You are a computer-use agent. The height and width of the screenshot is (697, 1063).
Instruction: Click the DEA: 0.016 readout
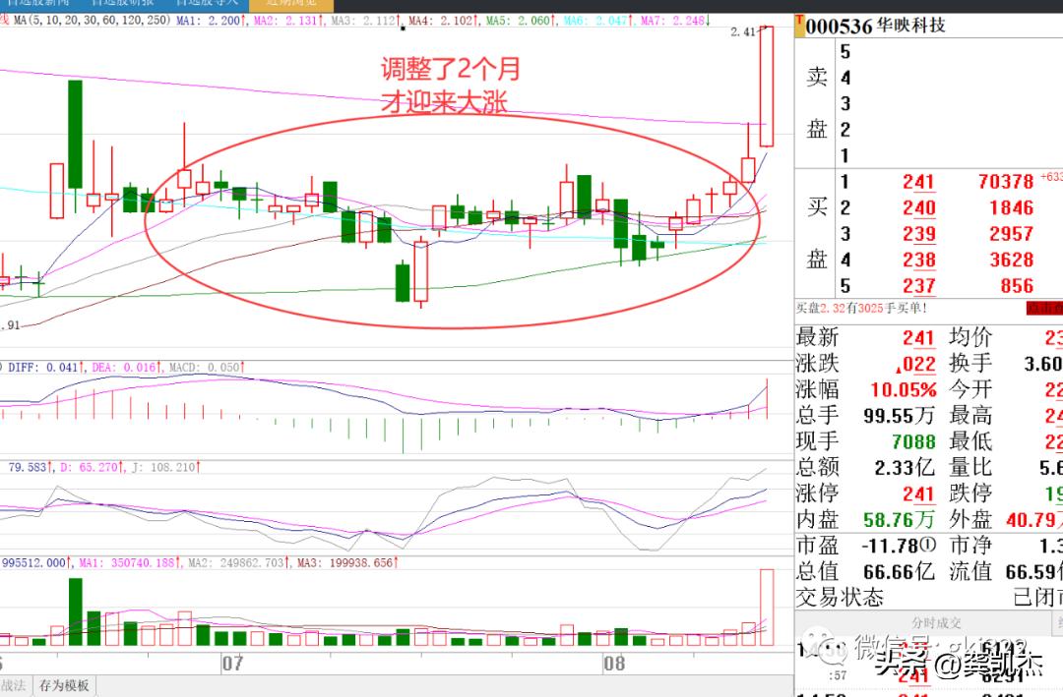click(x=127, y=367)
